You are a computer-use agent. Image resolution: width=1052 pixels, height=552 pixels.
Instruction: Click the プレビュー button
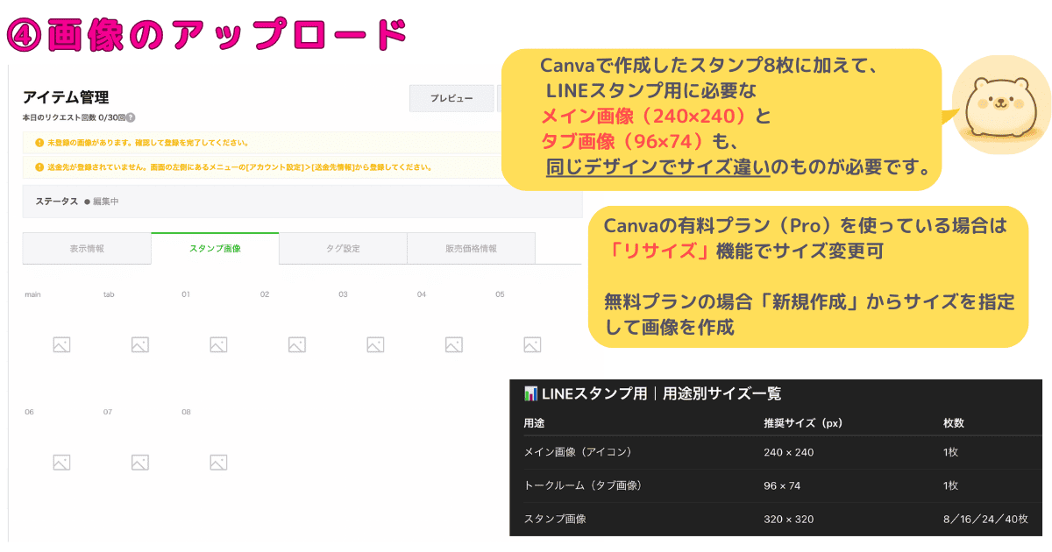pos(451,98)
